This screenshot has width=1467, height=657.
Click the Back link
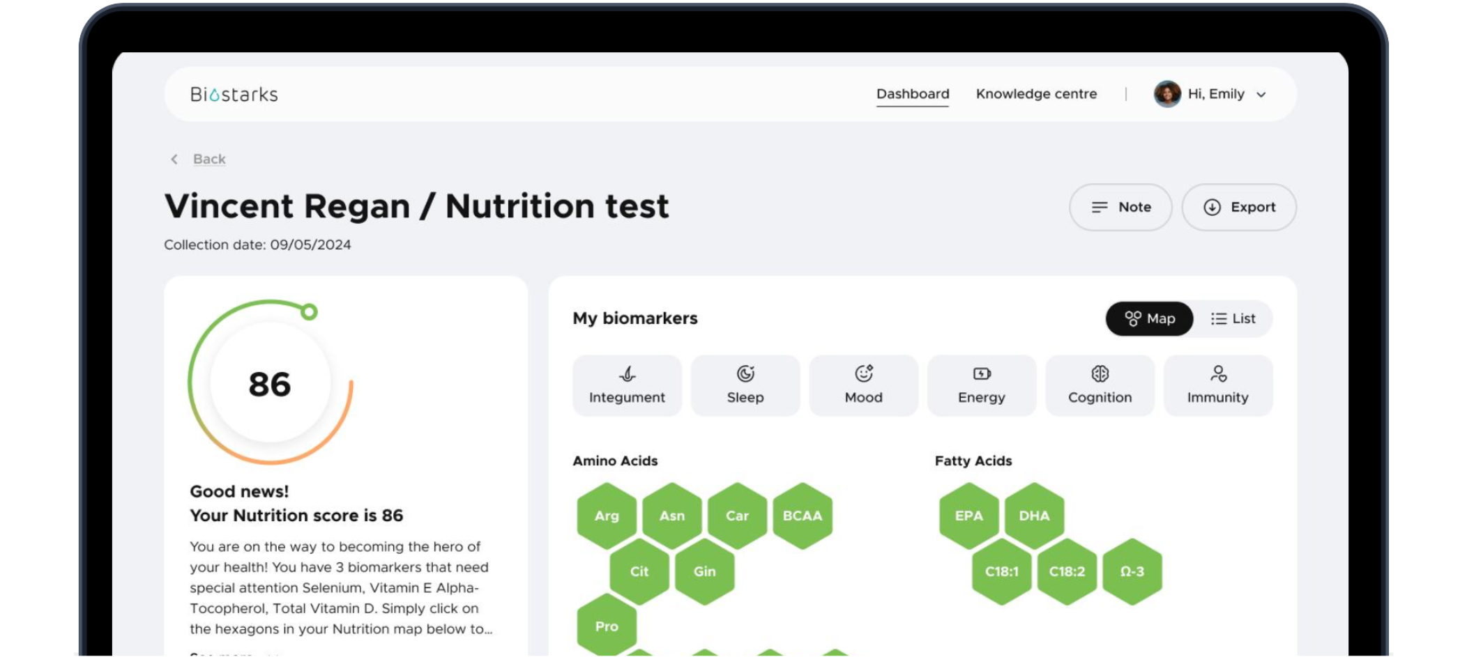point(209,160)
